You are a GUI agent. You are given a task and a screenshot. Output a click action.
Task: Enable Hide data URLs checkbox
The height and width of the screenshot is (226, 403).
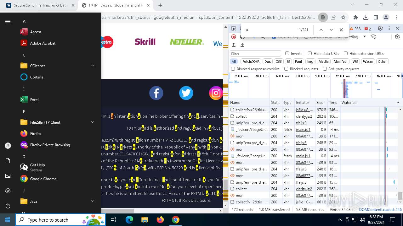coord(310,53)
